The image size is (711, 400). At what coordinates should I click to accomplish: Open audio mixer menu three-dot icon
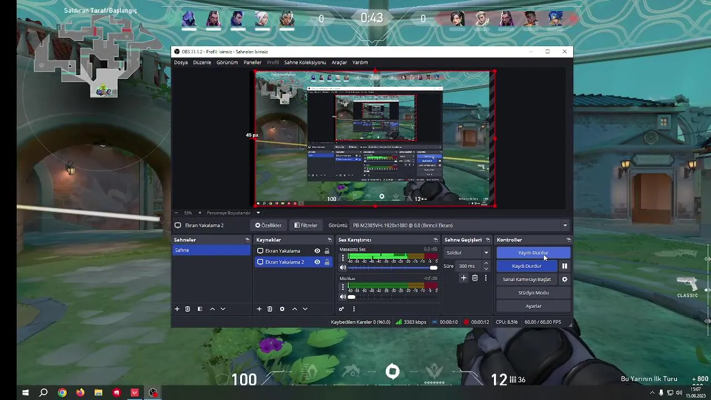[x=354, y=309]
